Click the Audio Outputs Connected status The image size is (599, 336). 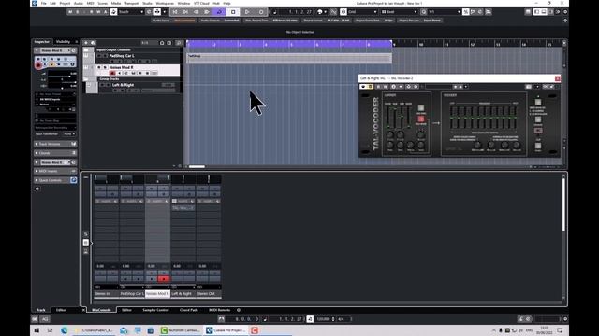(x=221, y=21)
